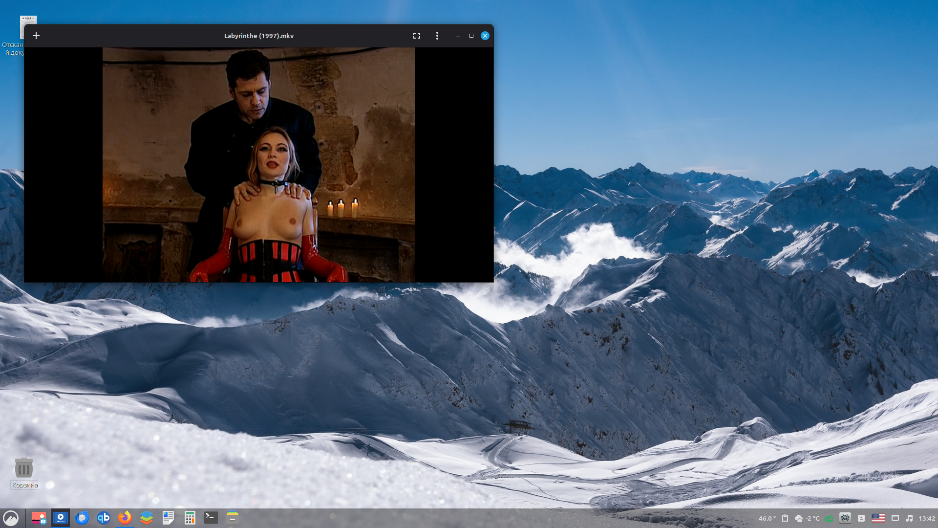Open the layered stack application icon
Image resolution: width=938 pixels, height=528 pixels.
[147, 518]
